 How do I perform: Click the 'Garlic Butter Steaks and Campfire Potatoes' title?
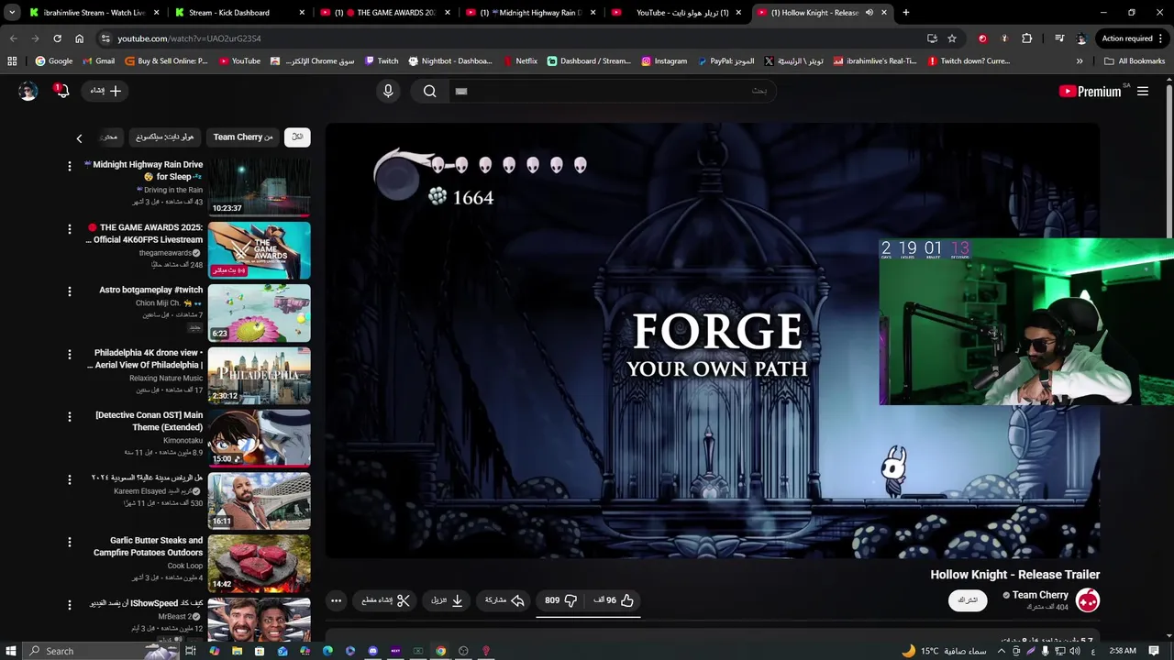148,546
